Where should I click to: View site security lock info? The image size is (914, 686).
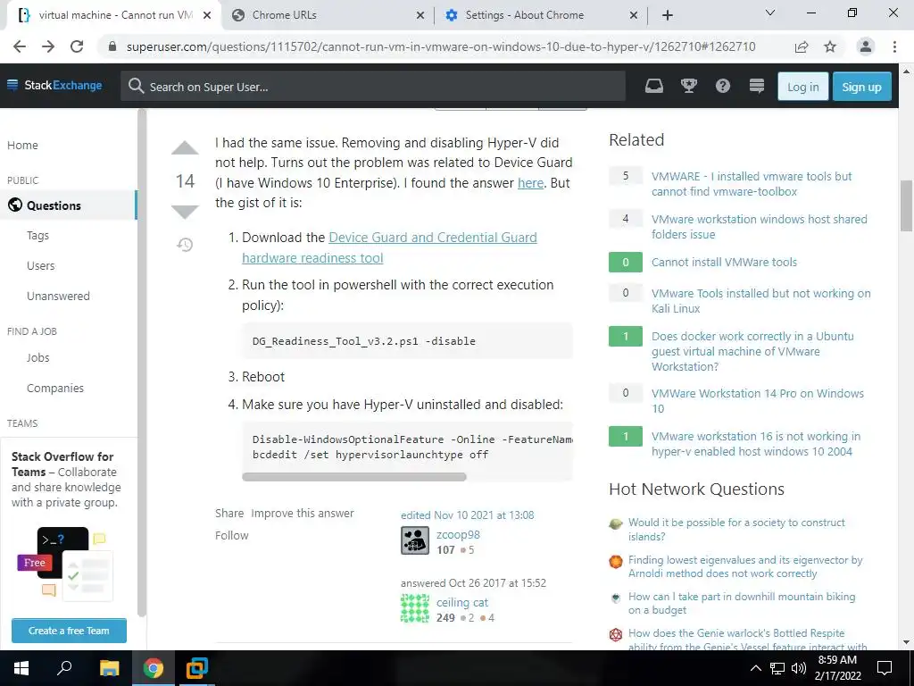(112, 46)
